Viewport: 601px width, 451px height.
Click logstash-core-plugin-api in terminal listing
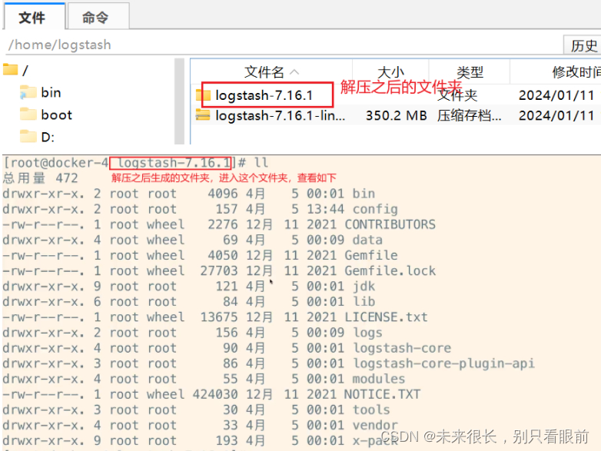(x=443, y=363)
